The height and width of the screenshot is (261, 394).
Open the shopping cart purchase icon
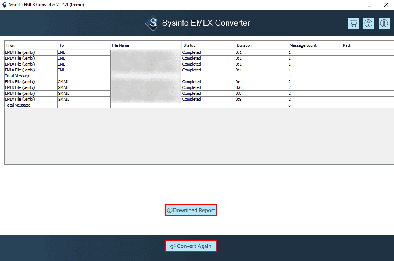coord(353,23)
